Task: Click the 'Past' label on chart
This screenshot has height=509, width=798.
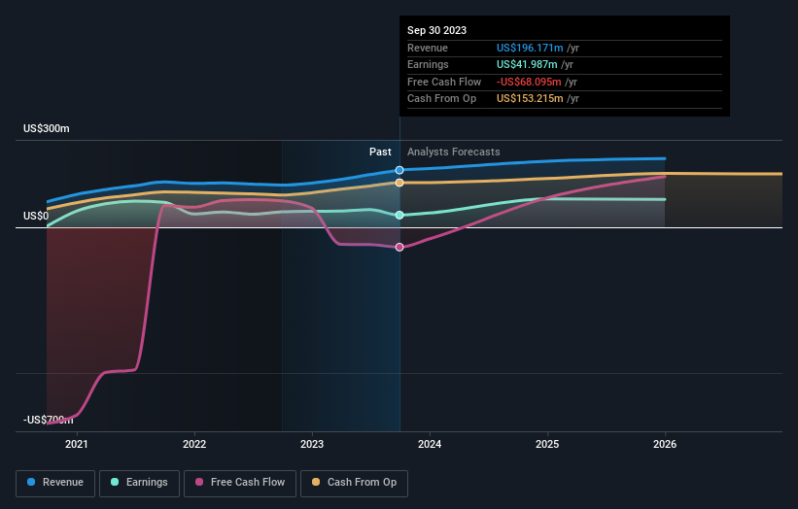Action: (380, 152)
